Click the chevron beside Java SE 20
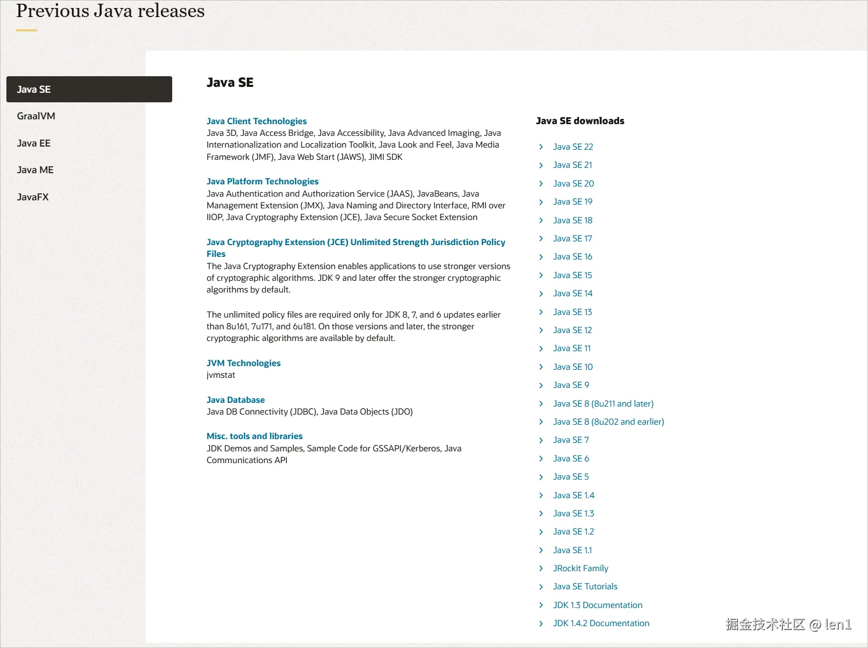This screenshot has width=868, height=648. [x=541, y=183]
